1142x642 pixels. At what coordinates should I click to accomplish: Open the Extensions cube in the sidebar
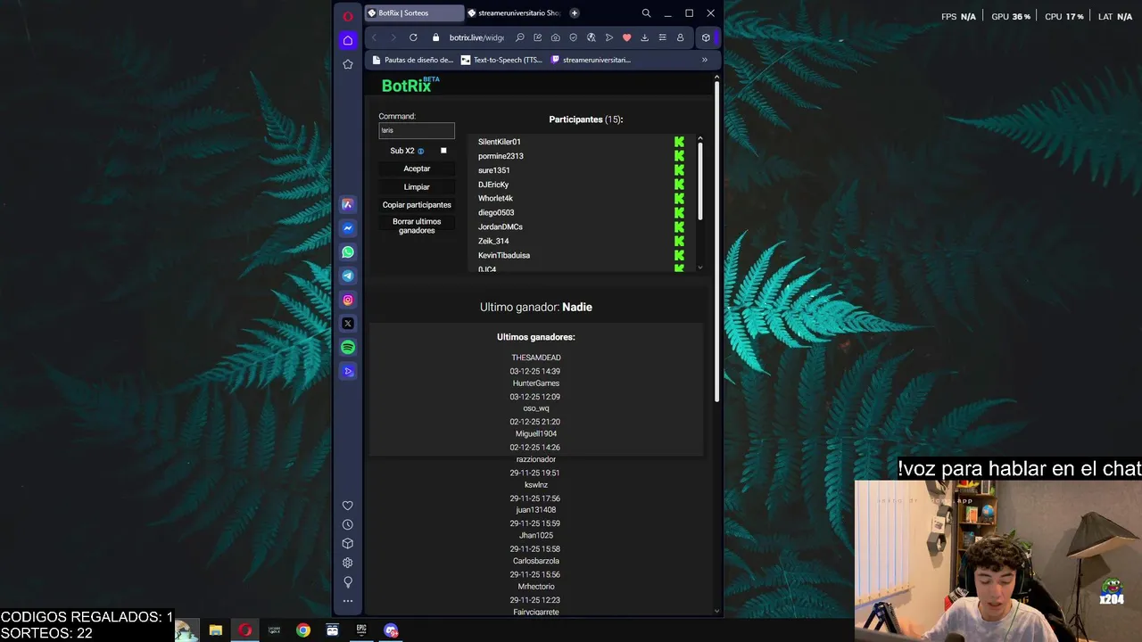[x=348, y=543]
